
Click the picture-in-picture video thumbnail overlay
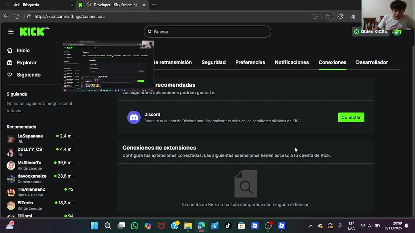click(108, 66)
